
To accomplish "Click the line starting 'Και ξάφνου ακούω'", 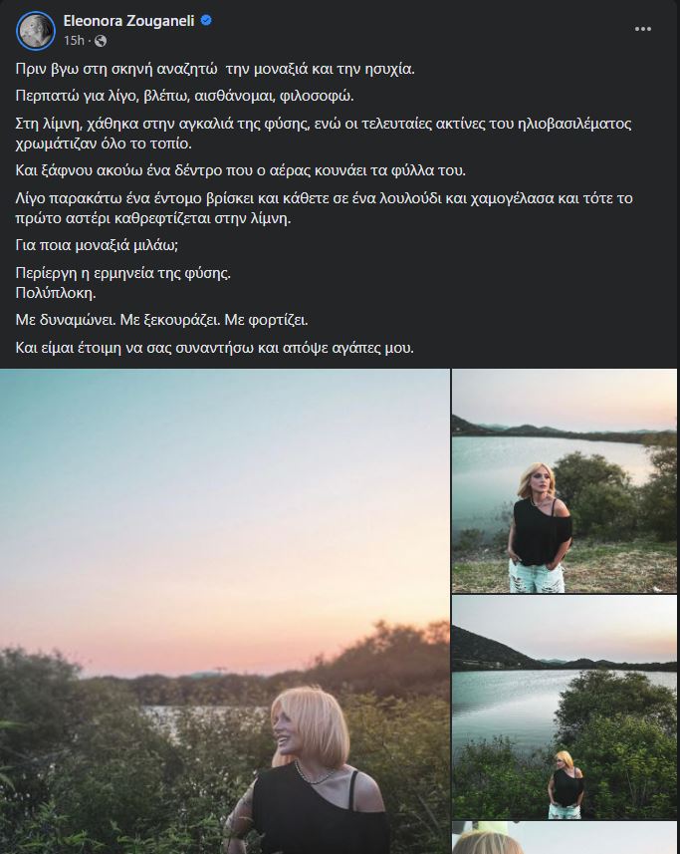I will click(241, 170).
